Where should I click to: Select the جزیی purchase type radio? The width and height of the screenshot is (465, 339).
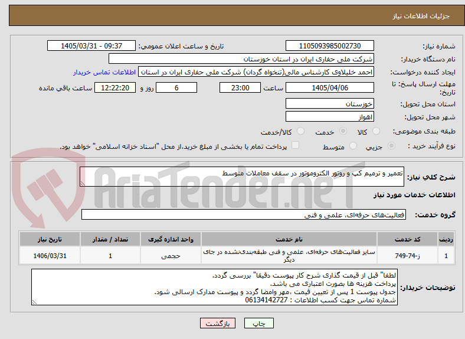pos(391,146)
